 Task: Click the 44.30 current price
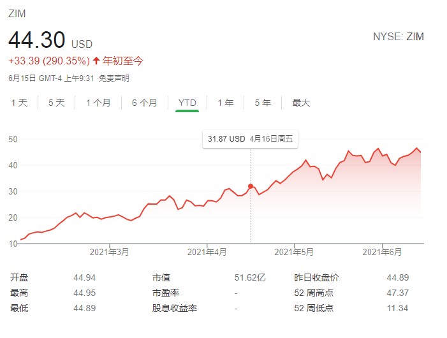37,40
